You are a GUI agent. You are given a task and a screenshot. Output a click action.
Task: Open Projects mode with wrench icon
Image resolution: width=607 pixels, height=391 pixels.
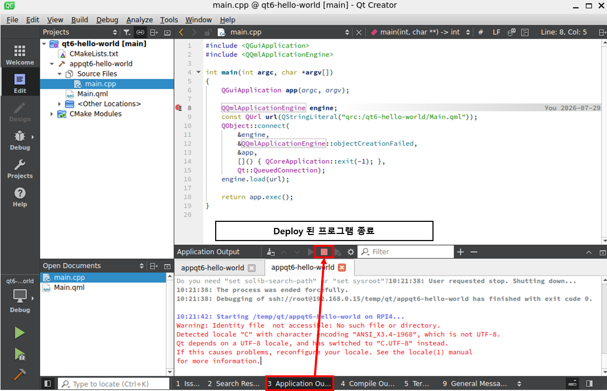click(20, 168)
